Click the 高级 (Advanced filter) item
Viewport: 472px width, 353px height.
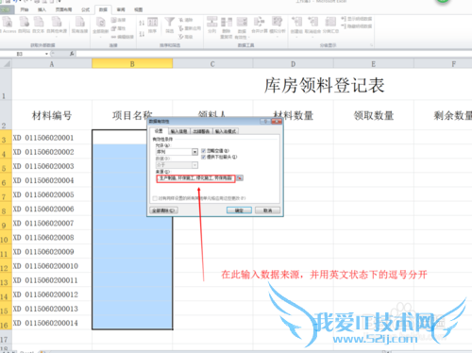(x=186, y=37)
